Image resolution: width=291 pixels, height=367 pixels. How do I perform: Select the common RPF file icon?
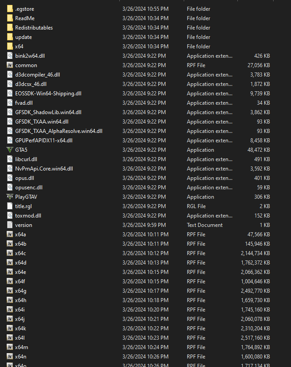[10, 65]
